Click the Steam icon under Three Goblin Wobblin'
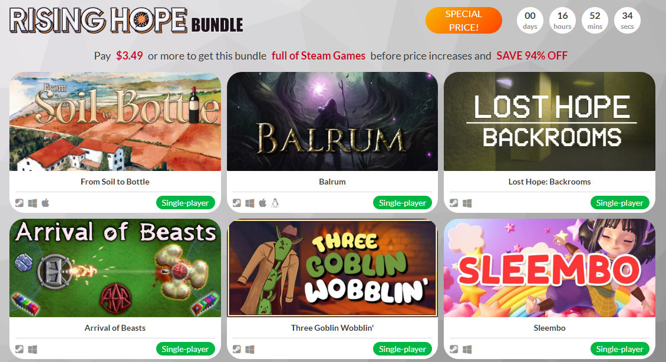 click(236, 349)
